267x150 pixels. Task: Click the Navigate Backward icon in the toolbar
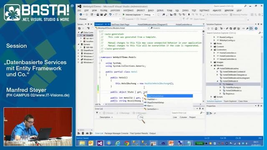81,15
